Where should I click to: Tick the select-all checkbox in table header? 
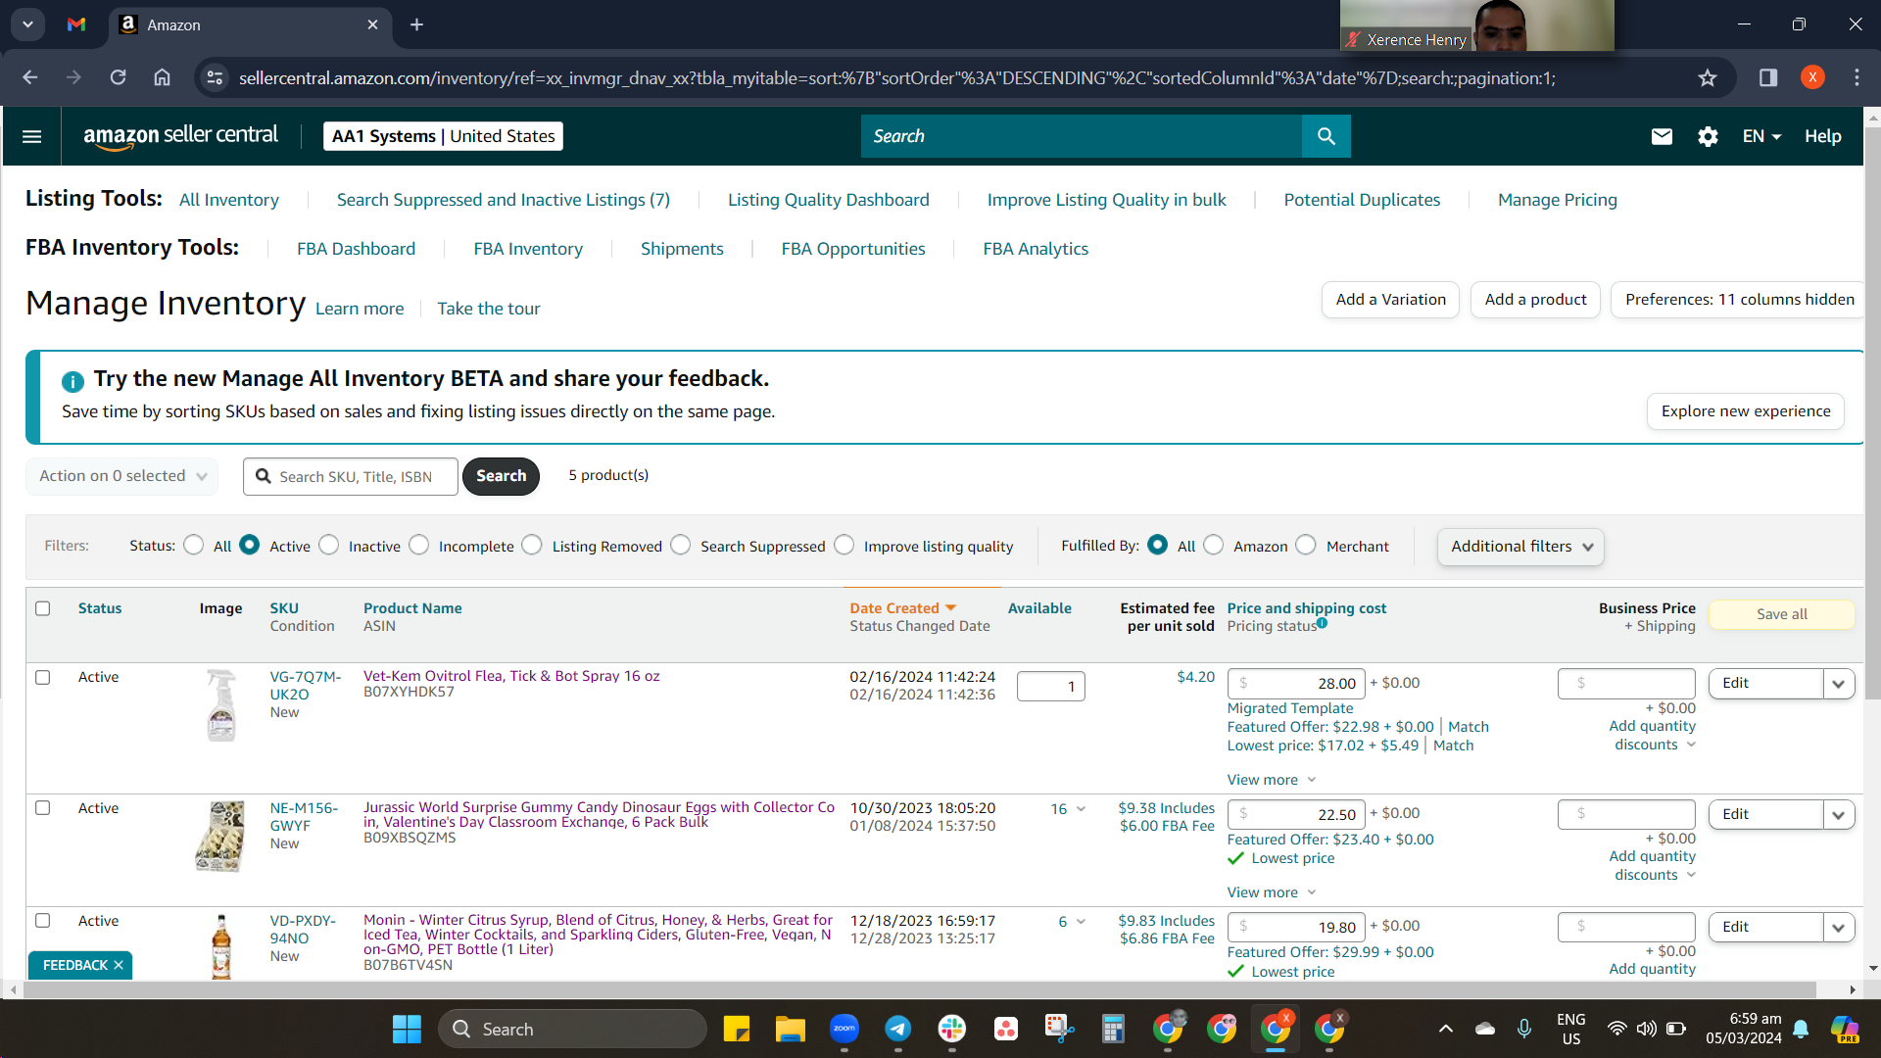point(43,608)
